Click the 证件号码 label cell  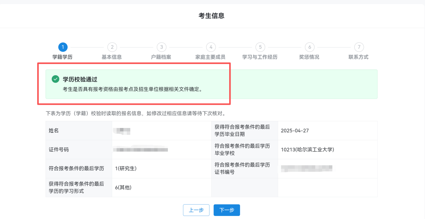(79, 149)
